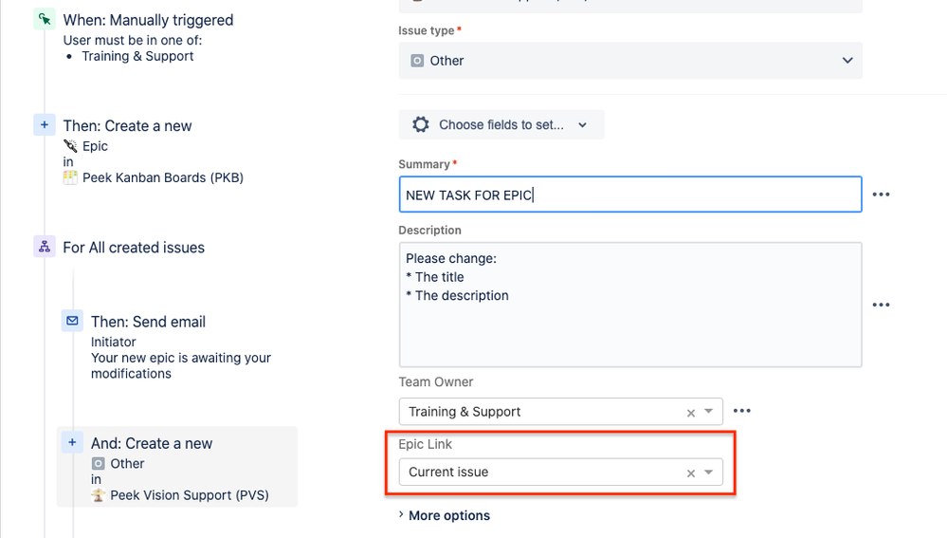Click the gear icon in Choose fields to set
Image resolution: width=947 pixels, height=538 pixels.
(421, 125)
